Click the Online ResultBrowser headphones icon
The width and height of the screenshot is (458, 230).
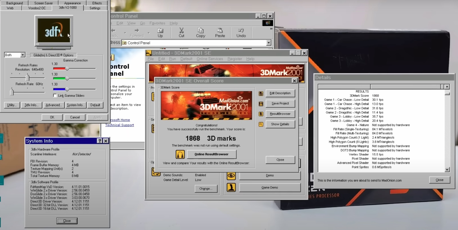tap(180, 154)
